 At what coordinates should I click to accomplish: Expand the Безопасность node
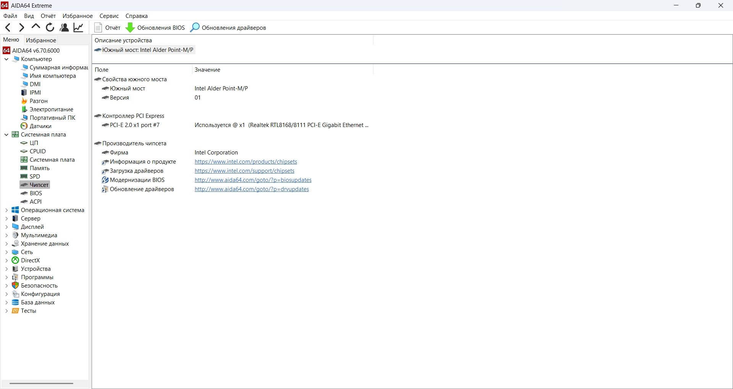[x=6, y=286]
